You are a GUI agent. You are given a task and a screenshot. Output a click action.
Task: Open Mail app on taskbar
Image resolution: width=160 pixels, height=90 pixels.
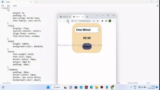click(81, 87)
